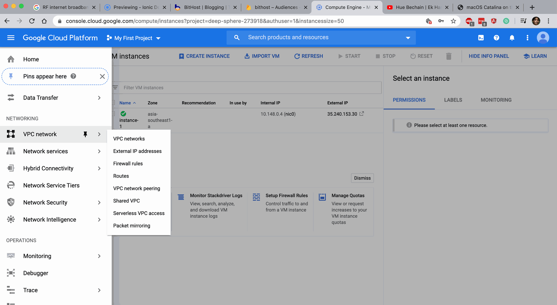Click the Setup Firewall Rules icon

256,197
